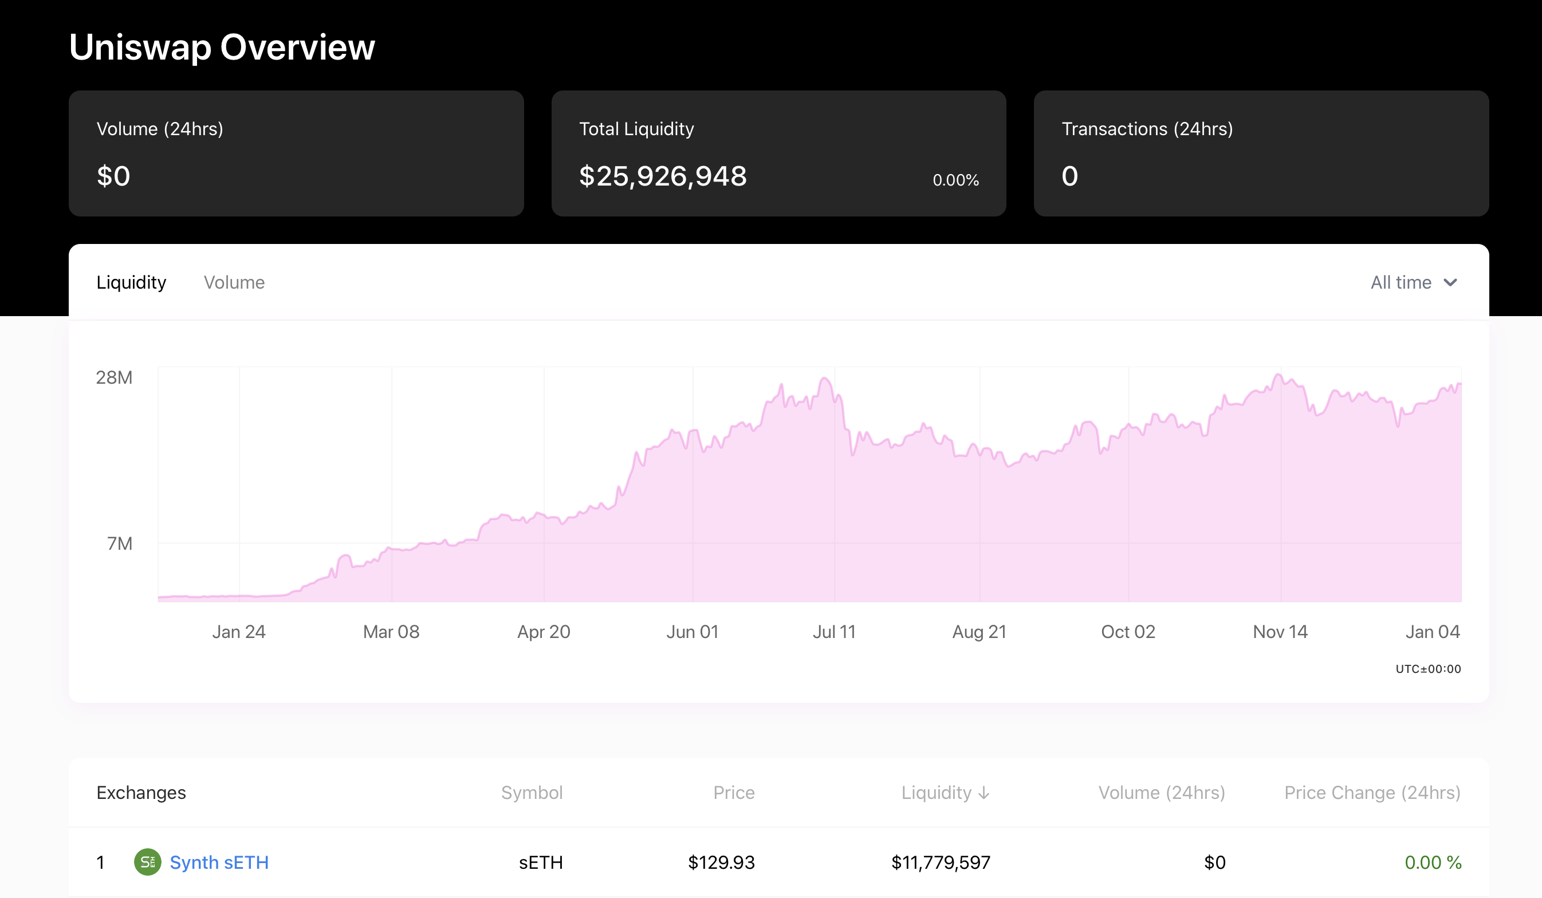
Task: Open the All time range dropdown
Action: click(1414, 282)
